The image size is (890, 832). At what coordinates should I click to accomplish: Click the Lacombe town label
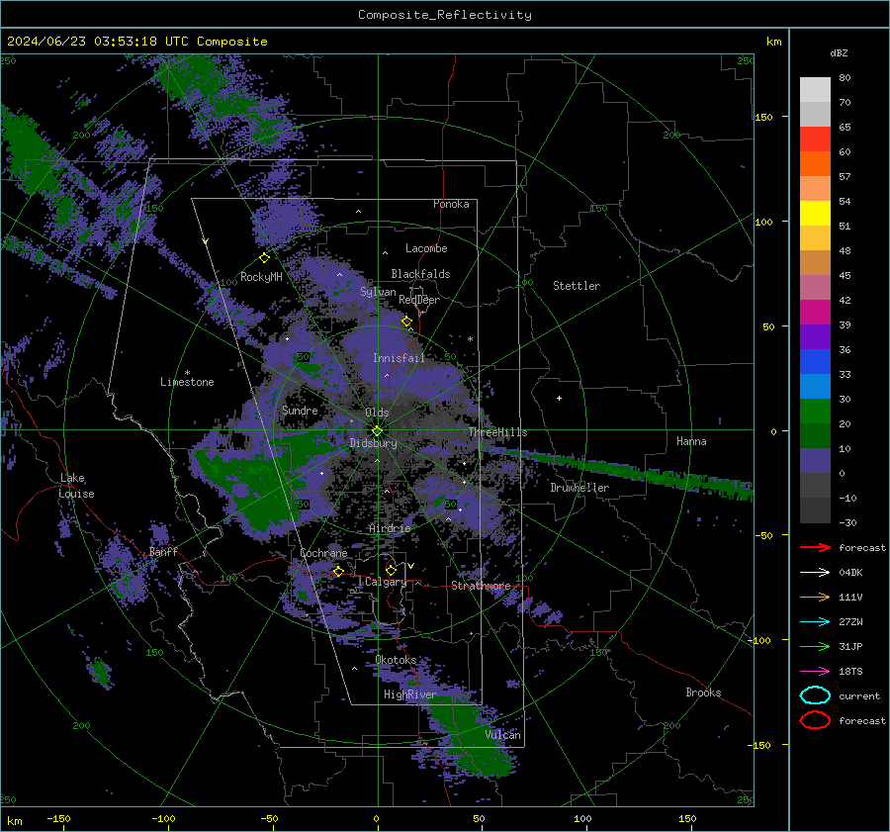(x=426, y=248)
